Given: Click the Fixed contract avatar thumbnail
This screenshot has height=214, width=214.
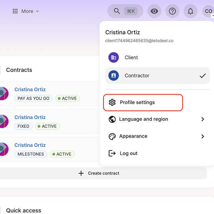Looking at the screenshot, I should [3, 121].
